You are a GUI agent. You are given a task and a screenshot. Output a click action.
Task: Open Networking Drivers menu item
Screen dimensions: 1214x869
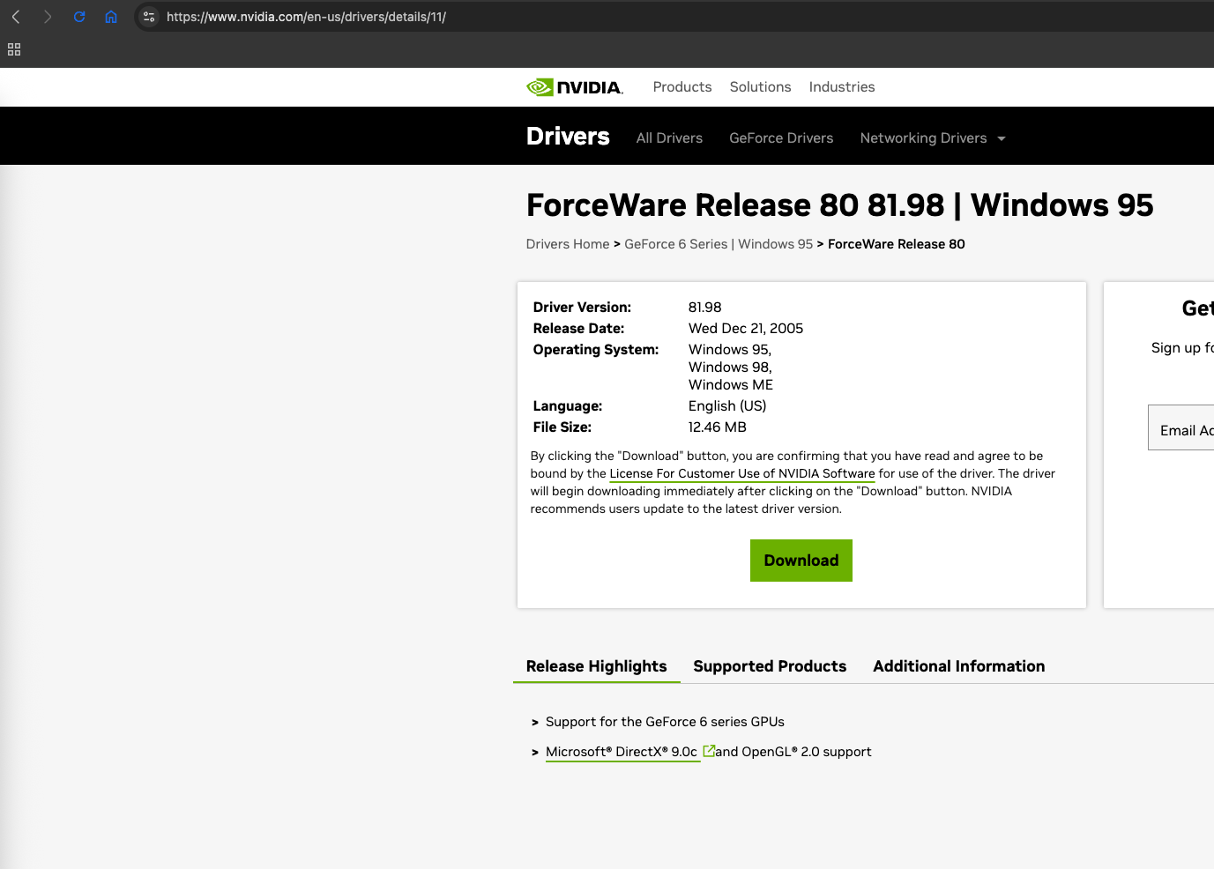coord(923,138)
